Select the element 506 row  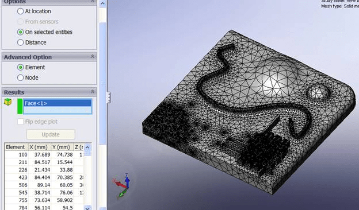[x=44, y=185]
